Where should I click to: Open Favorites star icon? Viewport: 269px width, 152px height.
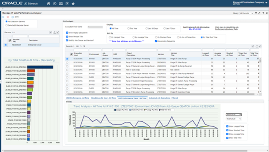pos(73,3)
